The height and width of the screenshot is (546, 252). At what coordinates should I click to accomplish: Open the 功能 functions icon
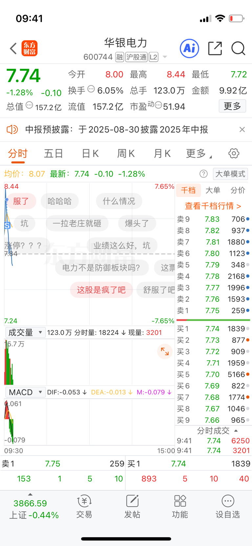click(180, 507)
